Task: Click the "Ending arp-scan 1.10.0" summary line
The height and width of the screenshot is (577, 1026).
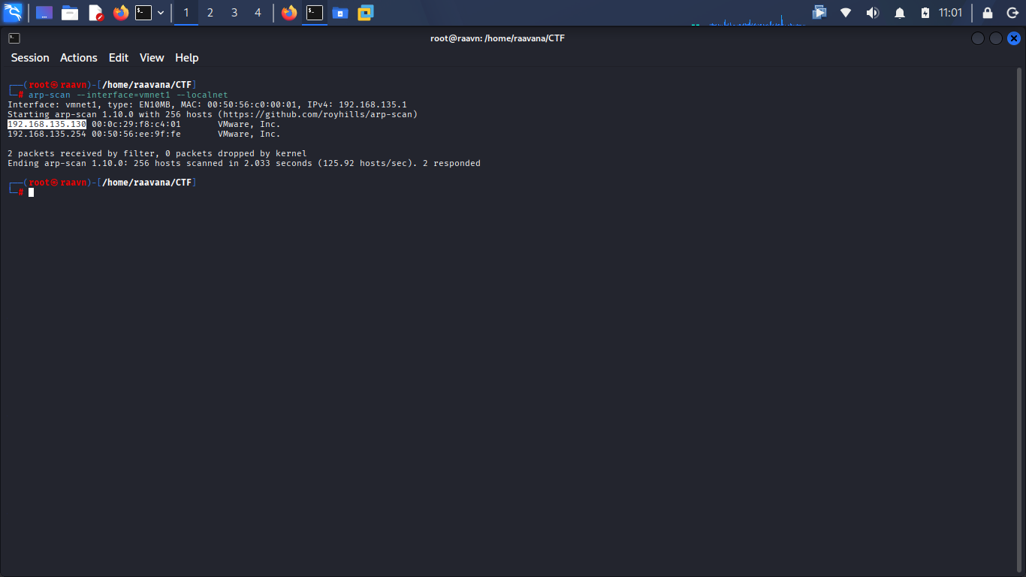Action: coord(244,163)
